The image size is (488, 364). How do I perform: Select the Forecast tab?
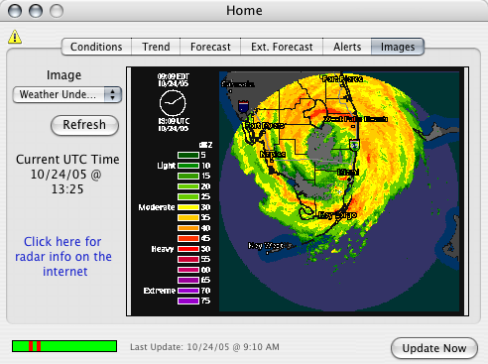tap(210, 47)
